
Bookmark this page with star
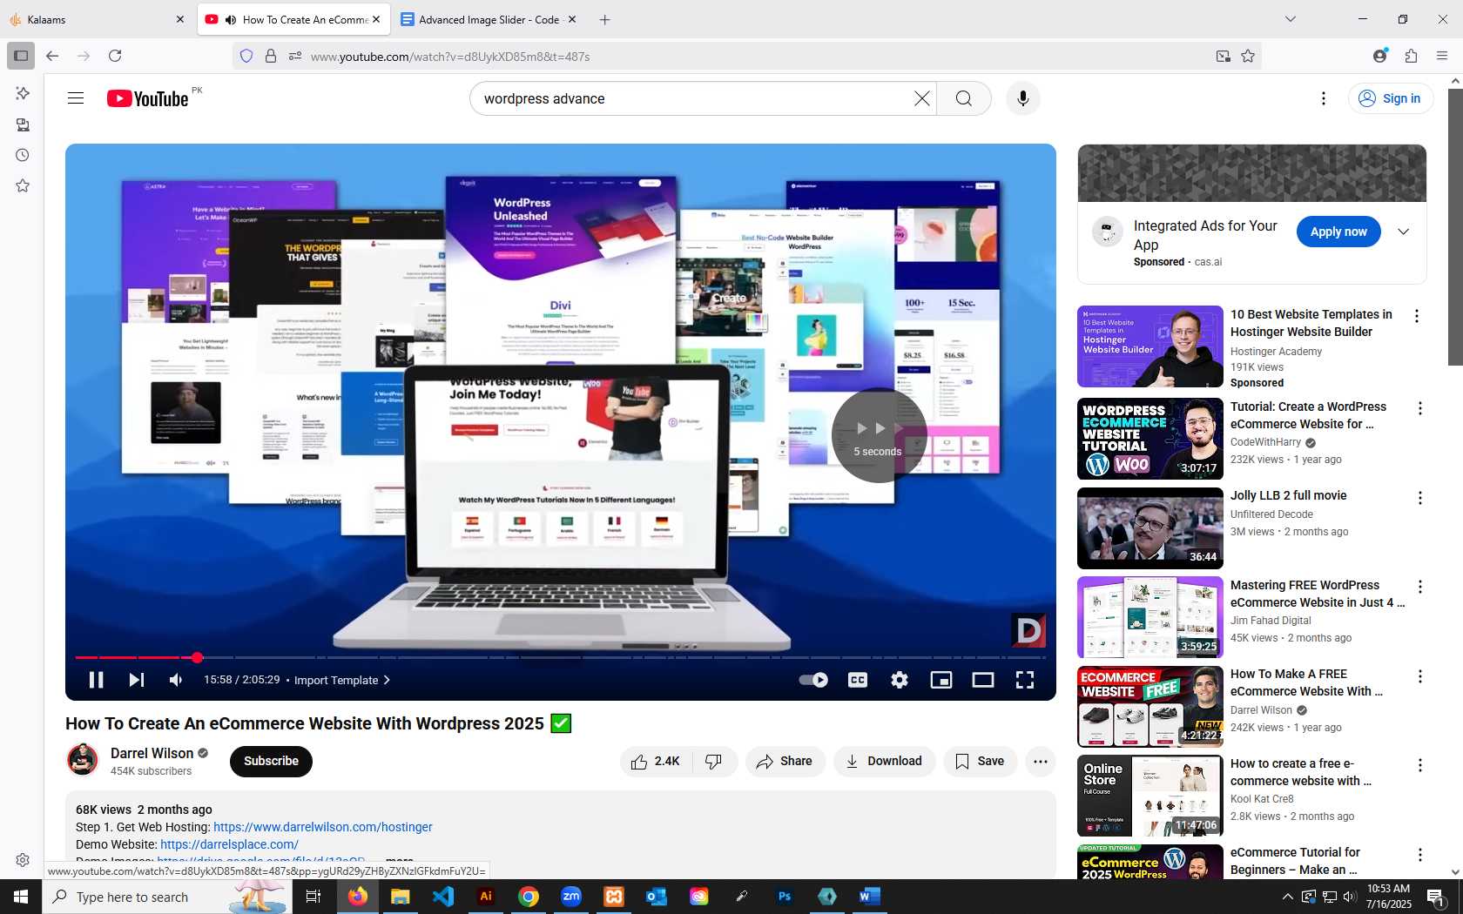tap(1248, 56)
